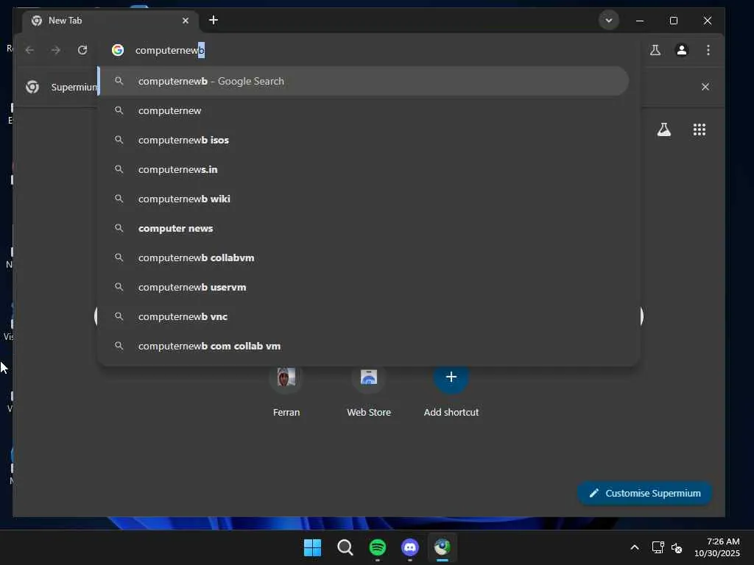Click the Labs flask icon on page
754x565 pixels.
664,129
